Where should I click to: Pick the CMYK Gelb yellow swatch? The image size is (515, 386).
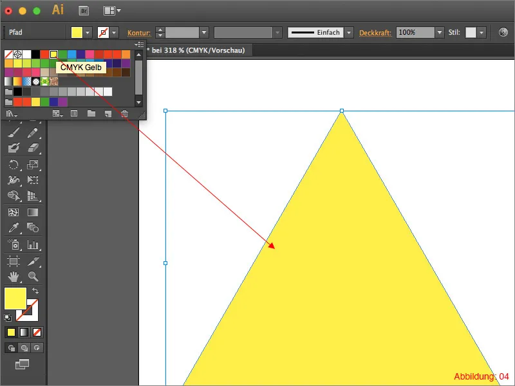click(53, 54)
